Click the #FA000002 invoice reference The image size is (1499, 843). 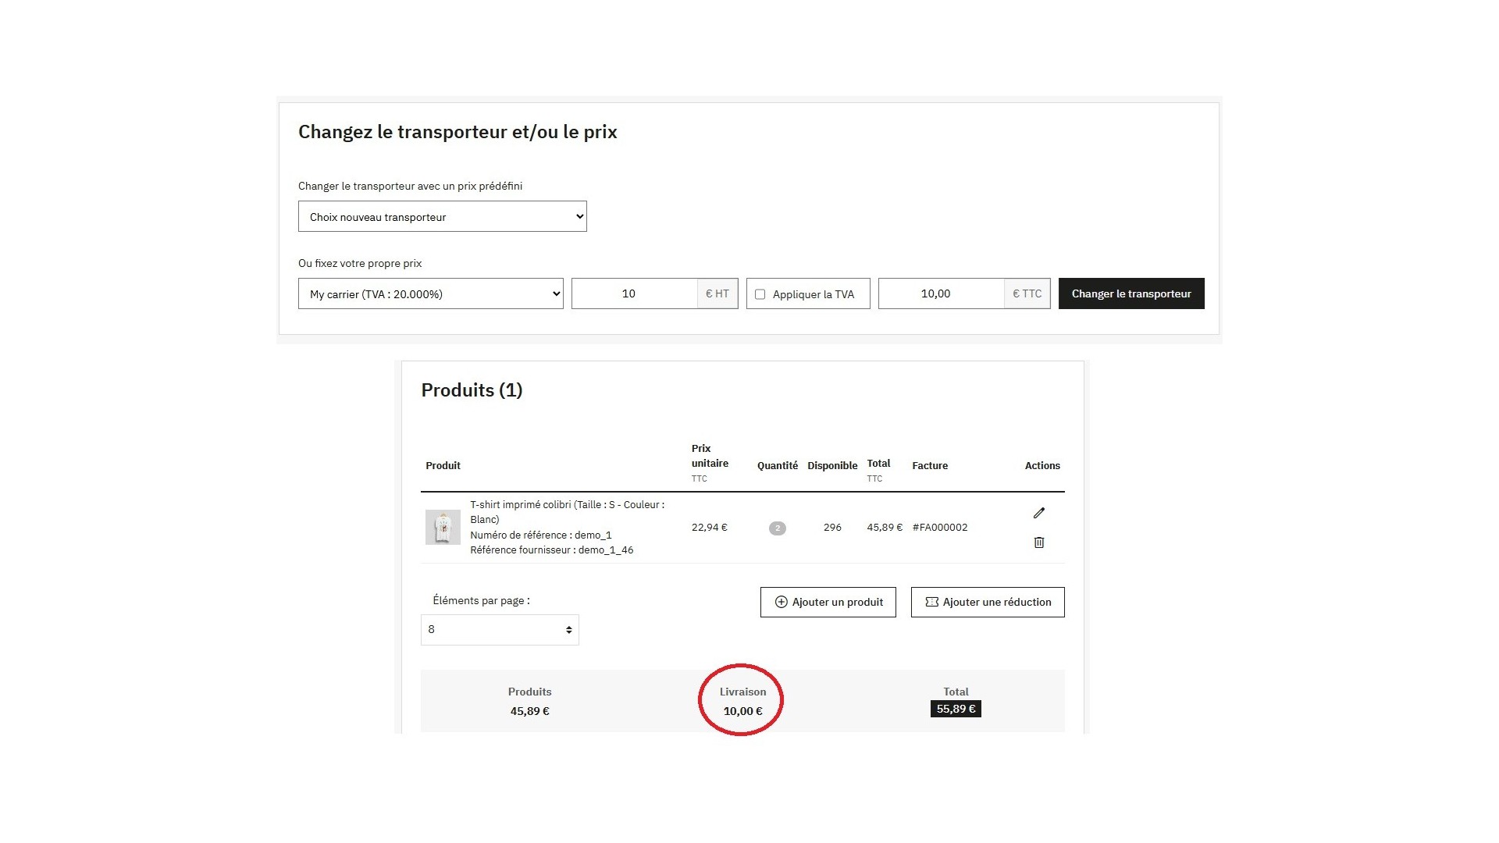(x=939, y=528)
